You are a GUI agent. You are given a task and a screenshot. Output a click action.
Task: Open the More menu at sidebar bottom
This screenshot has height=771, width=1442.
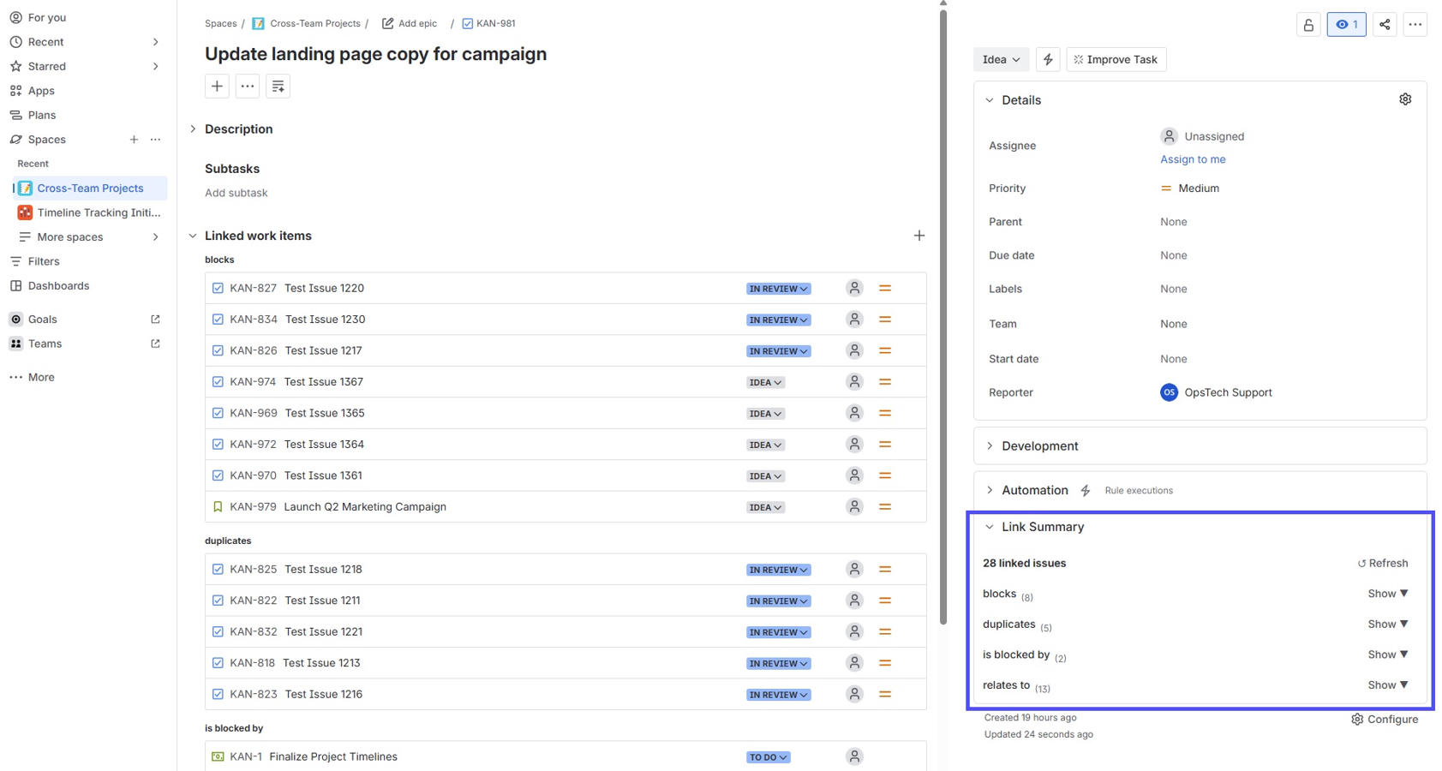point(40,377)
